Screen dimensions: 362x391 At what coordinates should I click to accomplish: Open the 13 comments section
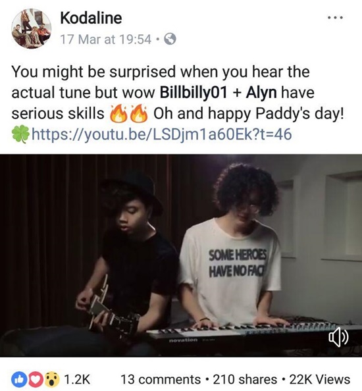[161, 379]
